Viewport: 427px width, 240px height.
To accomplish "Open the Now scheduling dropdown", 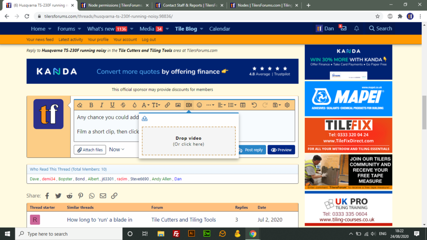I will pos(117,149).
